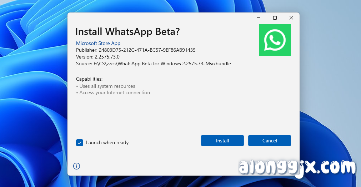Click the WhatsApp logo icon

[x=275, y=40]
